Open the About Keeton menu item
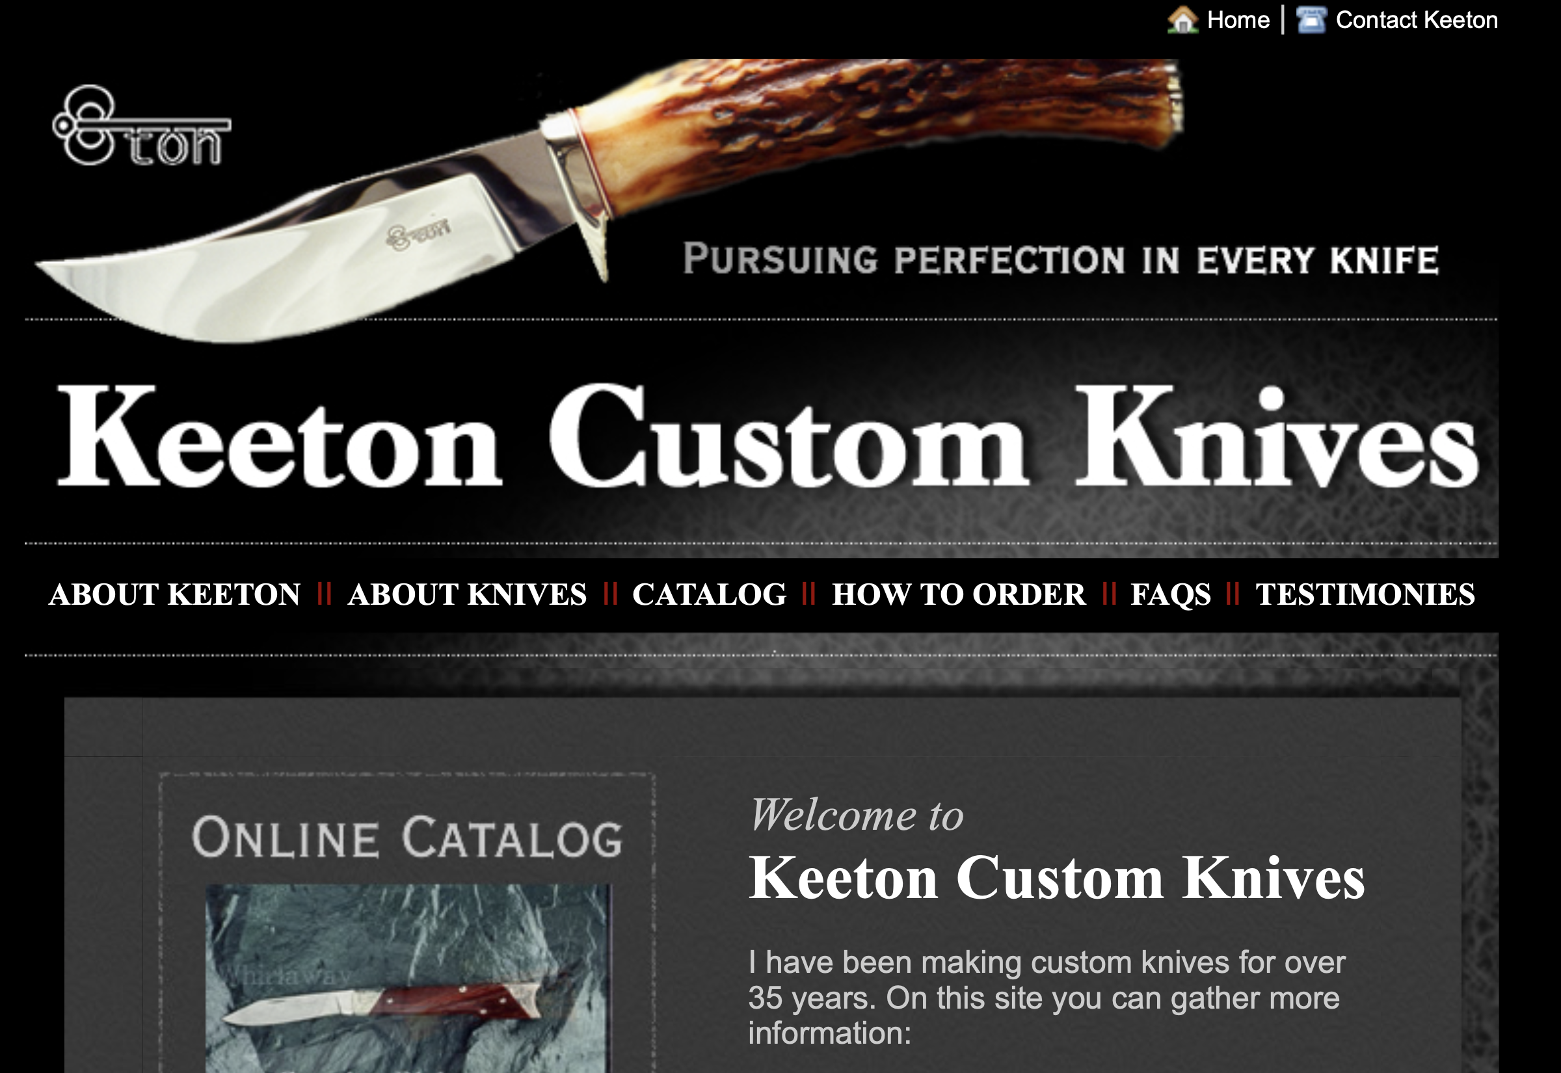This screenshot has width=1561, height=1073. (x=175, y=594)
